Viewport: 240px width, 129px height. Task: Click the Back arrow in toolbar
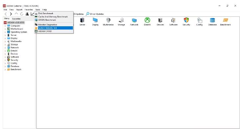pos(6,14)
